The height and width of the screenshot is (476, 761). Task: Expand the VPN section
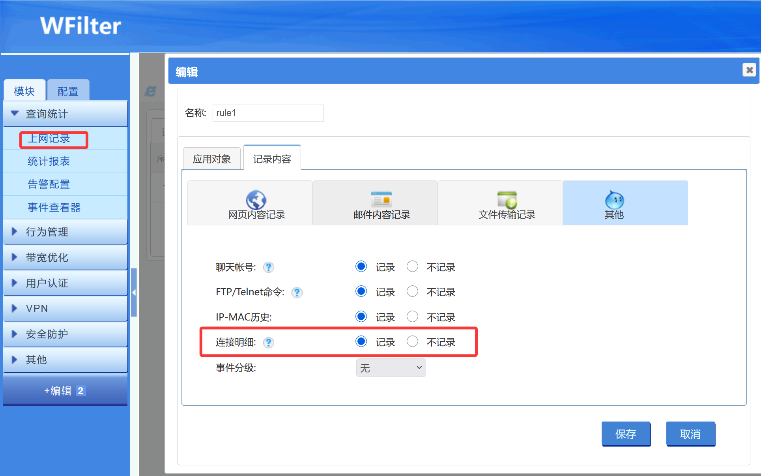click(65, 308)
